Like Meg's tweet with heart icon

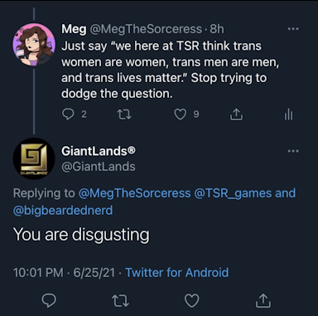181,114
